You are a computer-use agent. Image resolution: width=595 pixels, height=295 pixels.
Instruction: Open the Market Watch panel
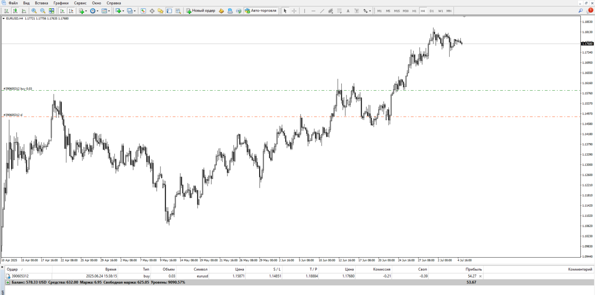(143, 11)
